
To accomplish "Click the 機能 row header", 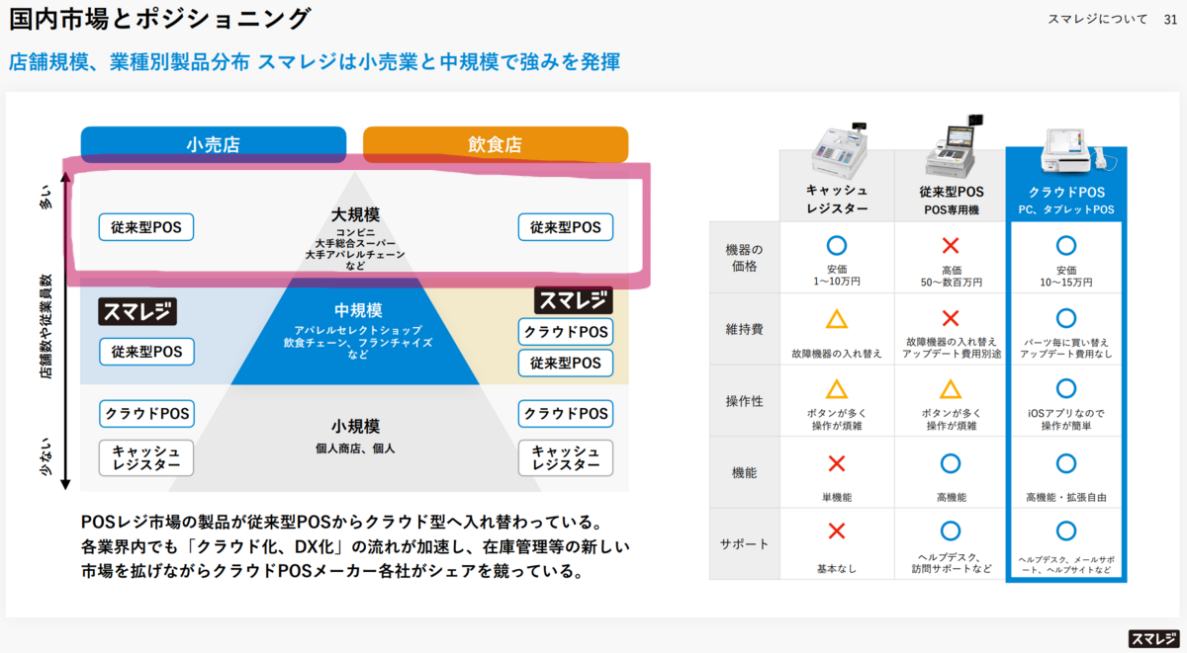I will [x=744, y=472].
